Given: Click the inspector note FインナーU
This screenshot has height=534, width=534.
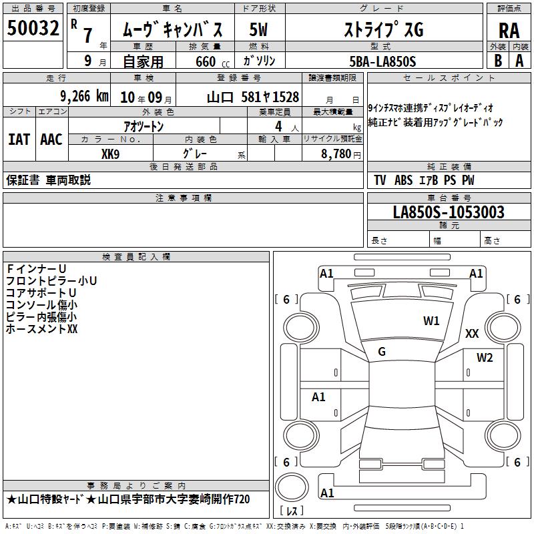Looking at the screenshot, I should (36, 269).
